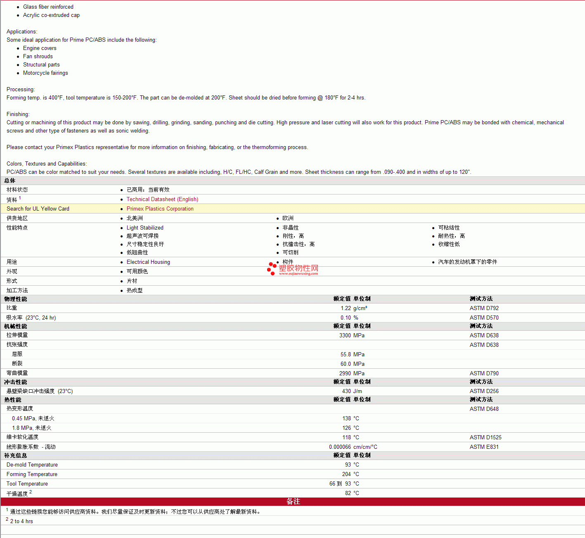Screen dimensions: 585x538
Task: Select the 非晶性 feature
Action: coord(291,228)
